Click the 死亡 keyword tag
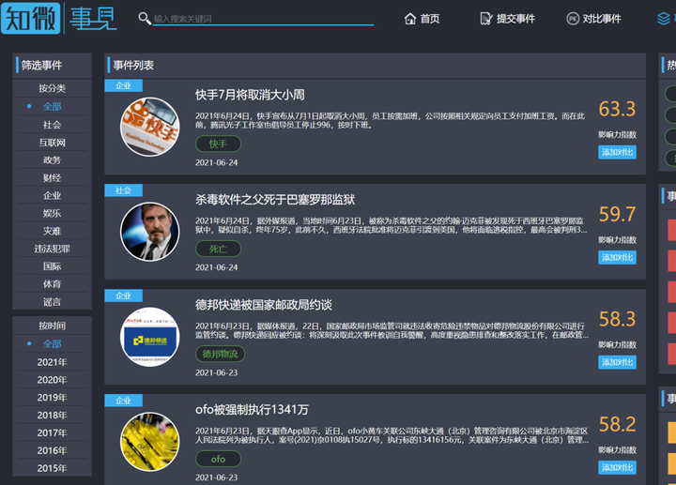The width and height of the screenshot is (676, 485). (218, 249)
